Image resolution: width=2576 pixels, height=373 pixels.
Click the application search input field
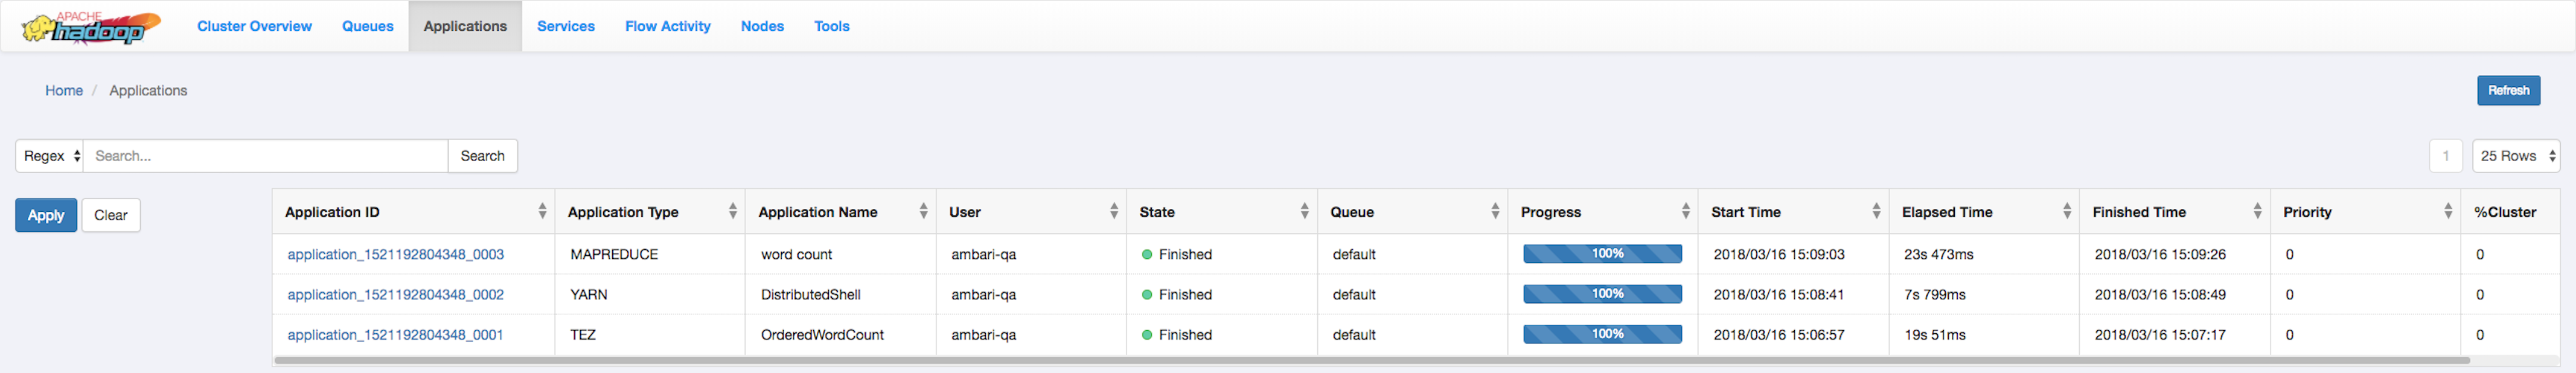click(x=265, y=156)
